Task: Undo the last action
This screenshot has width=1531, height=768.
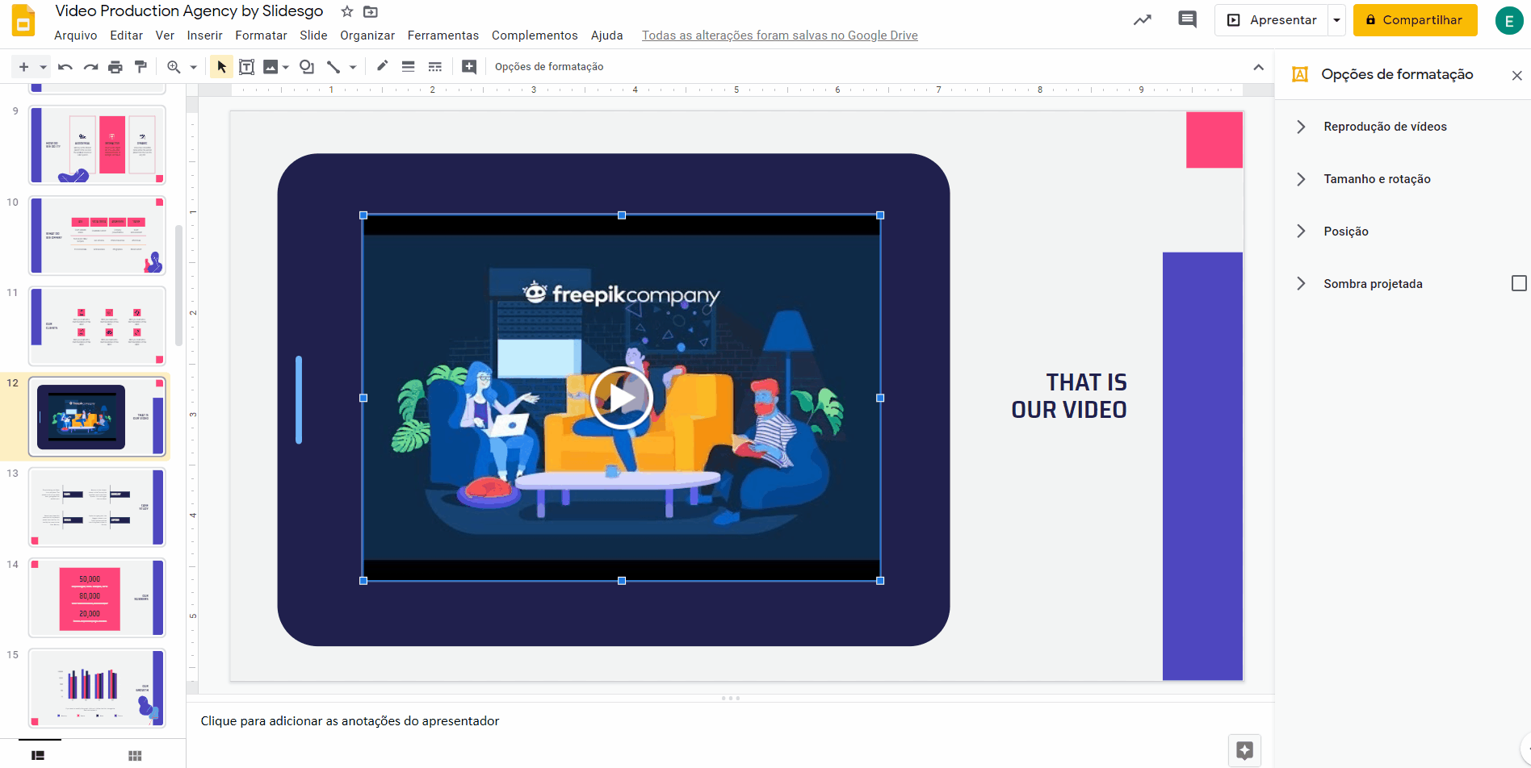Action: tap(65, 67)
